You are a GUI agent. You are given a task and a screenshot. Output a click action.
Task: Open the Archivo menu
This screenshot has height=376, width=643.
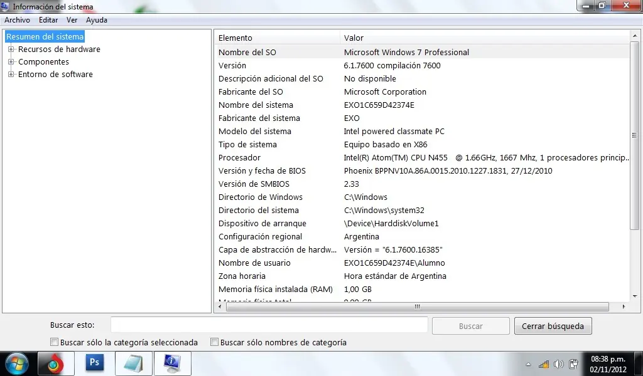coord(17,19)
